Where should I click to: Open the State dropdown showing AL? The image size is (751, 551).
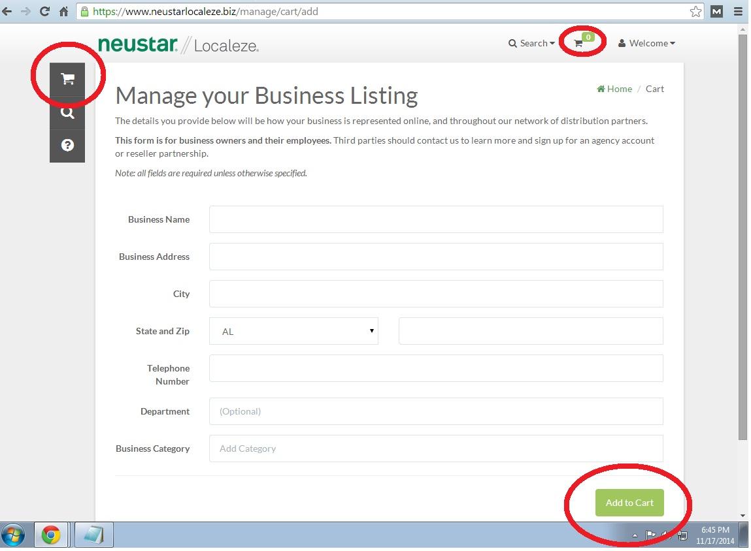(293, 331)
